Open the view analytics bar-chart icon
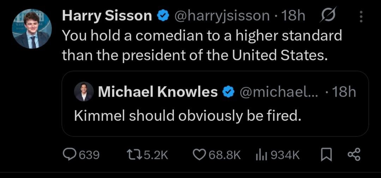The image size is (381, 178). coord(260,154)
